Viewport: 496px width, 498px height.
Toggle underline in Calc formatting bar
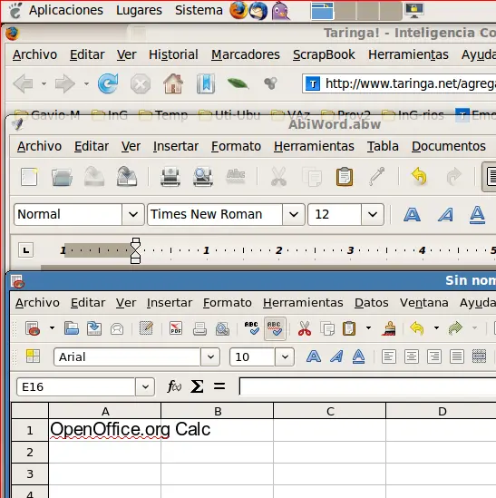point(358,356)
